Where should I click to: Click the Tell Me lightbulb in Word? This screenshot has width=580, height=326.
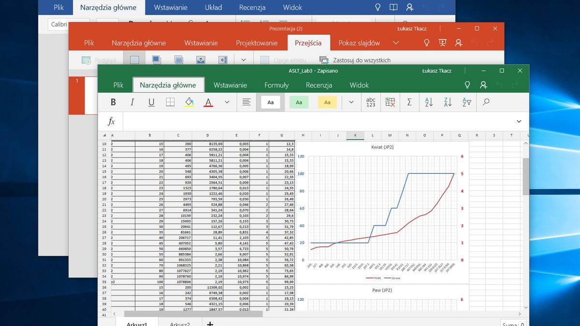point(378,7)
